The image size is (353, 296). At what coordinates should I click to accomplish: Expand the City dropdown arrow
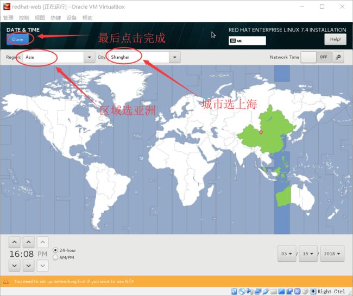pyautogui.click(x=175, y=57)
